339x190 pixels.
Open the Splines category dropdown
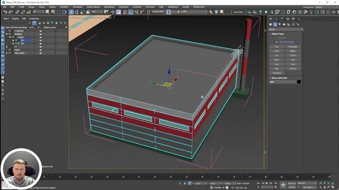pos(286,30)
